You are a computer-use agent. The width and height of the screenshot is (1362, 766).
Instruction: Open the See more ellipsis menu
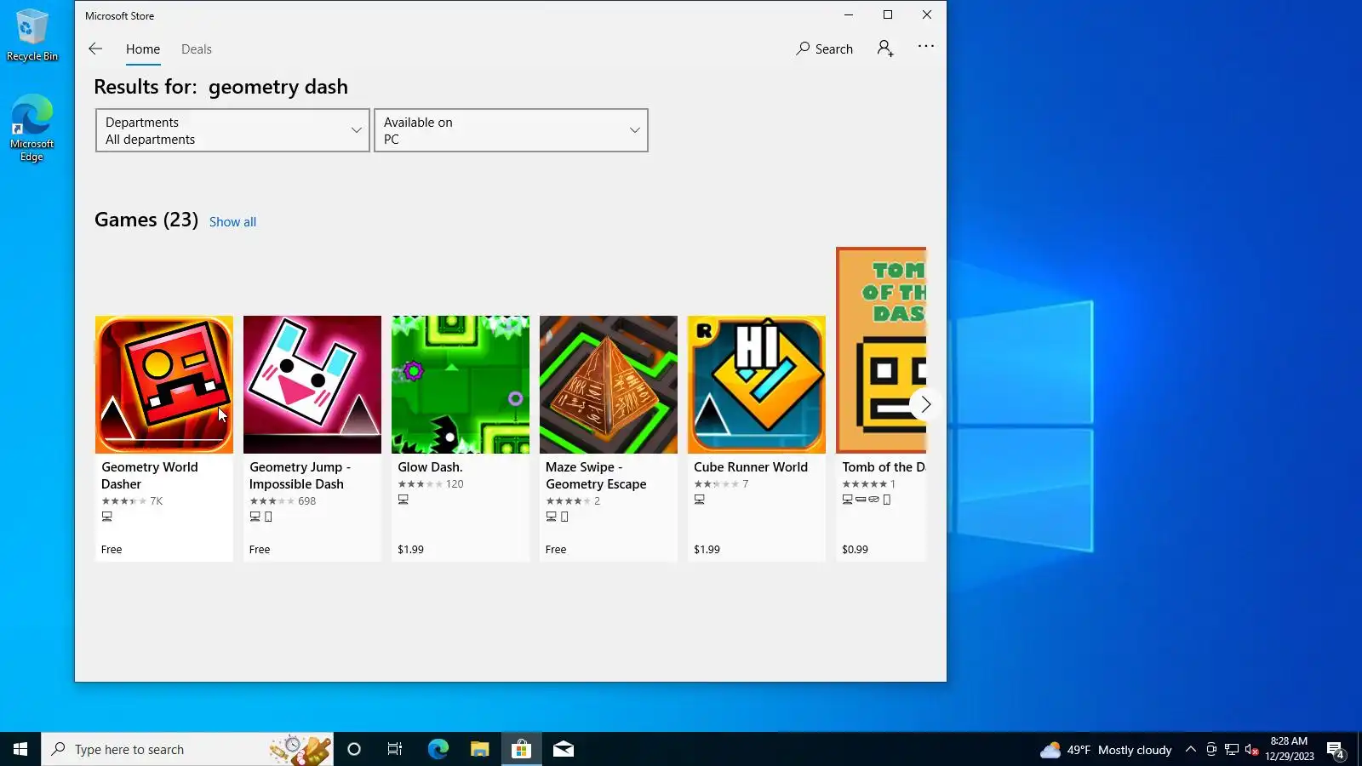926,47
